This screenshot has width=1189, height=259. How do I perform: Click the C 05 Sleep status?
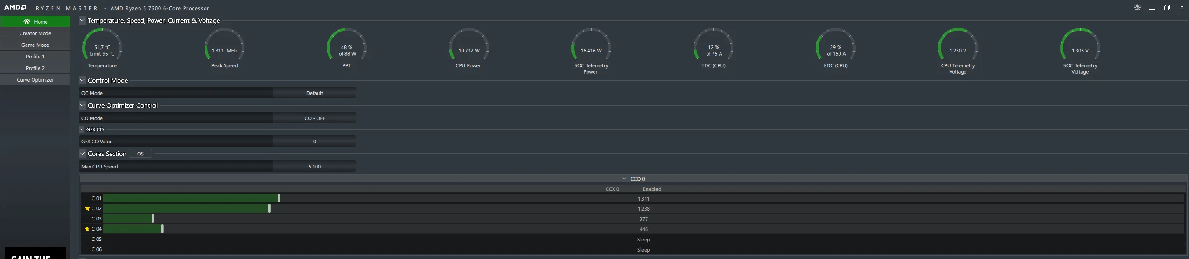(x=643, y=240)
